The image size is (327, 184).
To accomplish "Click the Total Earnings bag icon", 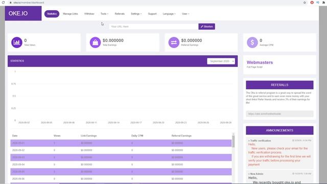I will point(95,42).
